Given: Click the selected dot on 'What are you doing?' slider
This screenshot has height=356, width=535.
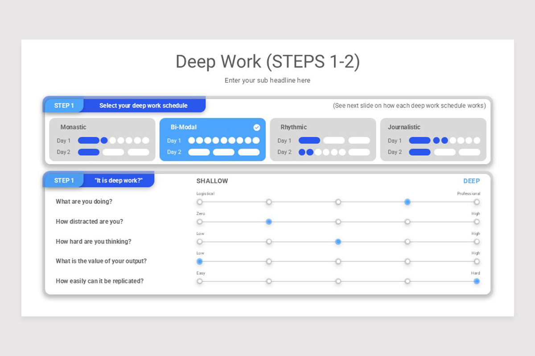Looking at the screenshot, I should (407, 202).
